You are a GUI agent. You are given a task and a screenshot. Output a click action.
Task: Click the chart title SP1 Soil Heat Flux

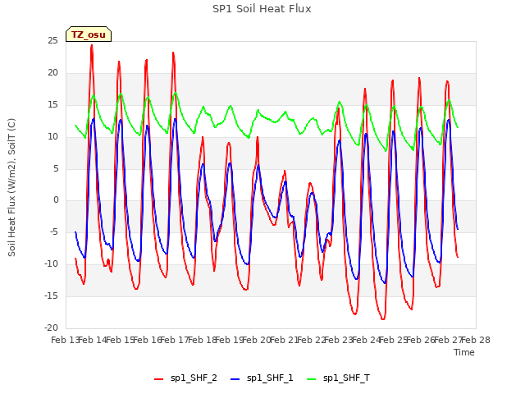[262, 9]
